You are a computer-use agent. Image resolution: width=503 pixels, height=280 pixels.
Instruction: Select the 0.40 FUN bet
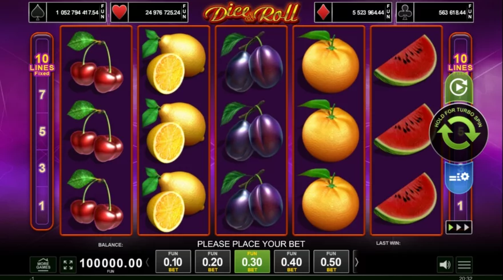pyautogui.click(x=292, y=261)
